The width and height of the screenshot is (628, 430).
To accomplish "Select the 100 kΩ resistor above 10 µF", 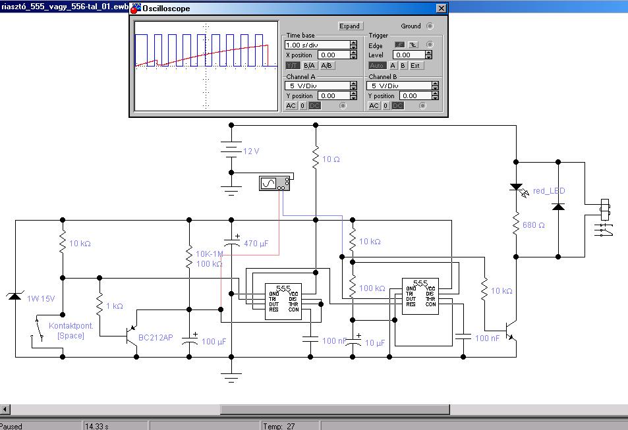I will click(x=353, y=286).
